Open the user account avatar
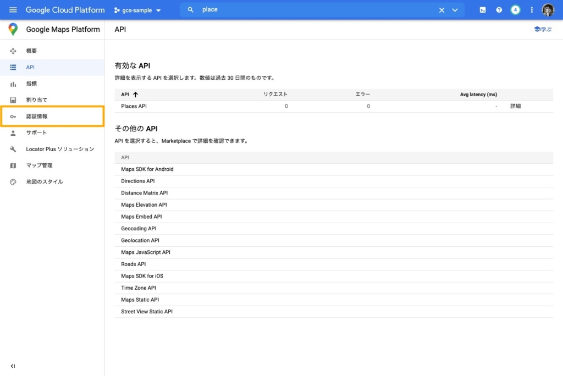The width and height of the screenshot is (563, 376). (548, 10)
